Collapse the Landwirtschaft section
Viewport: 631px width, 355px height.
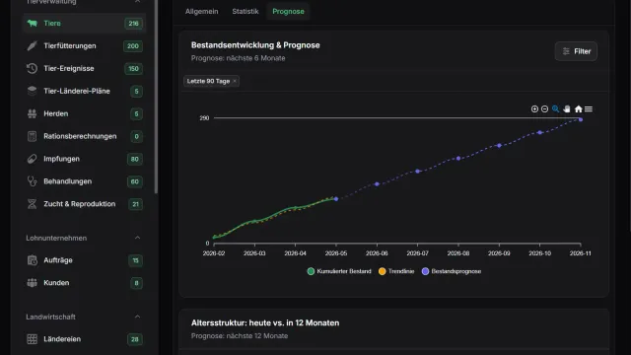(137, 317)
